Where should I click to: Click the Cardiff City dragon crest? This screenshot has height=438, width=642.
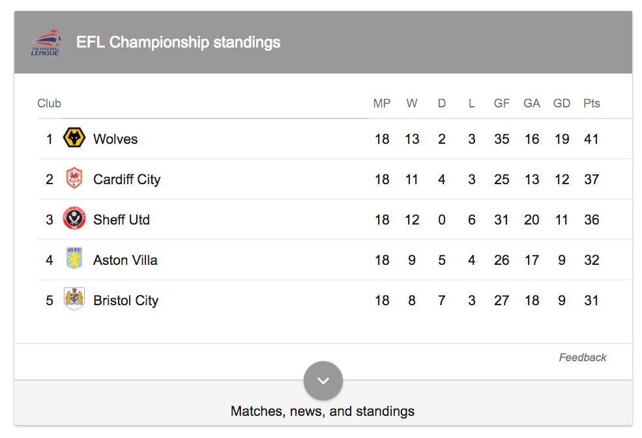click(74, 179)
